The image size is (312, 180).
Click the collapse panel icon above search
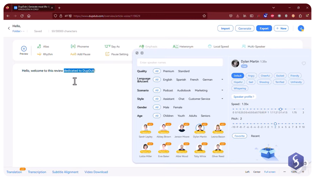pyautogui.click(x=142, y=53)
